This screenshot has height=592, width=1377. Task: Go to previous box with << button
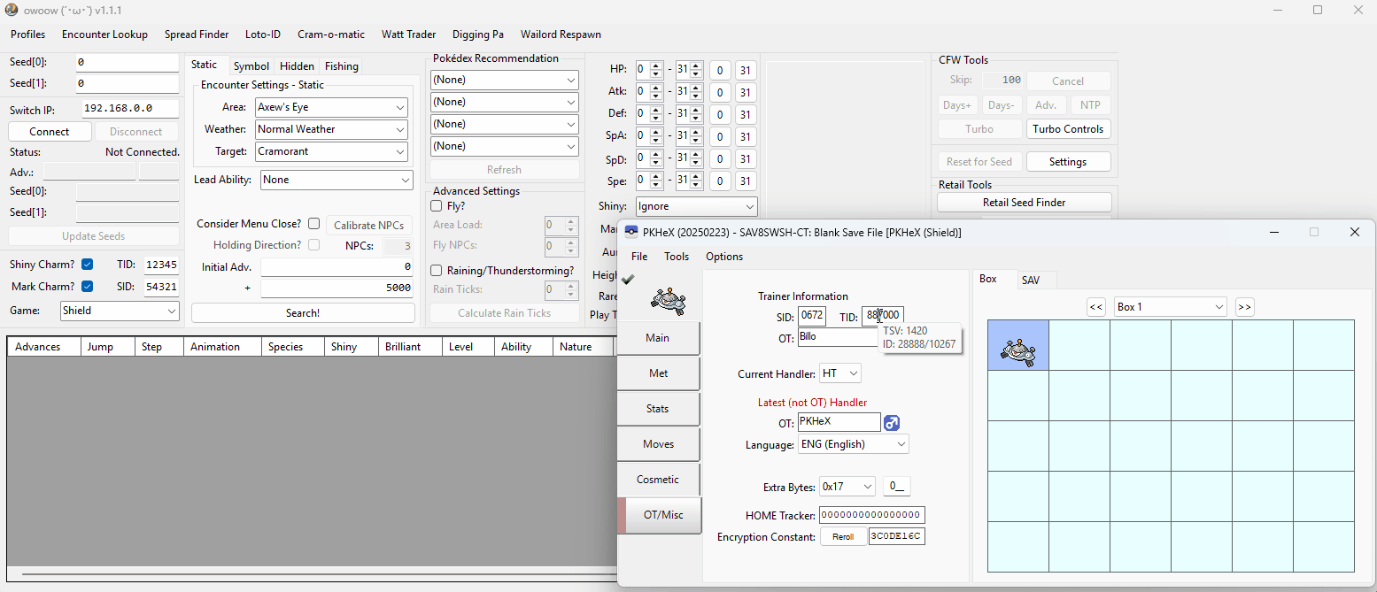point(1096,307)
